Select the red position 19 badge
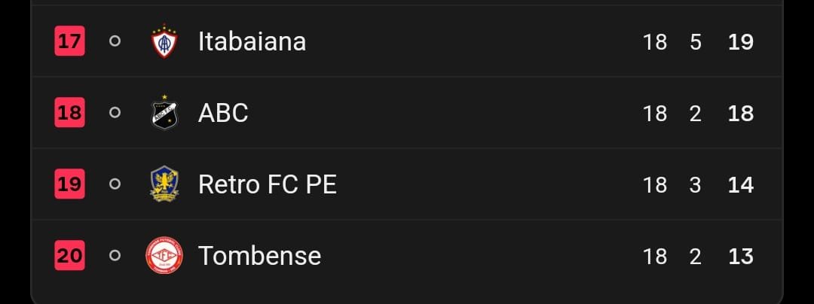Screen dimensions: 814x304 click(69, 184)
